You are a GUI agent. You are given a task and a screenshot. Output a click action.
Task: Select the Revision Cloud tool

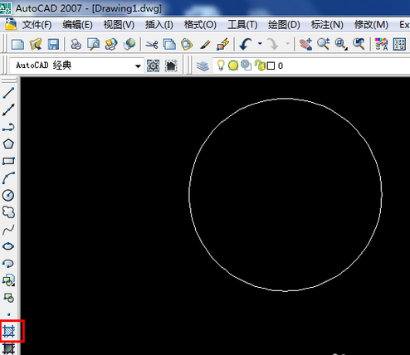click(x=8, y=212)
